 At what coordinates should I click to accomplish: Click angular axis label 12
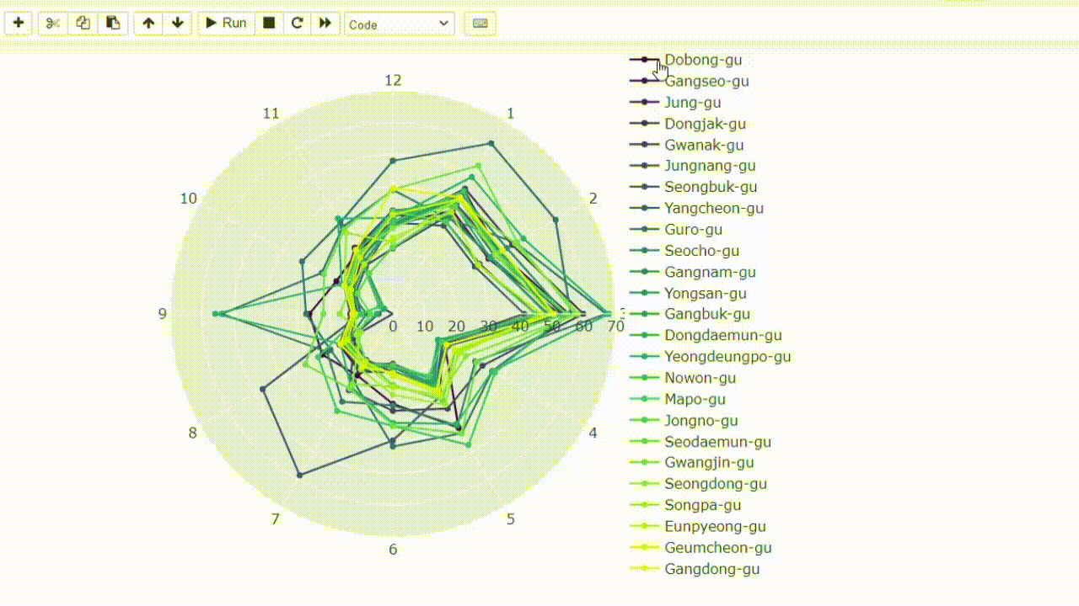coord(393,81)
